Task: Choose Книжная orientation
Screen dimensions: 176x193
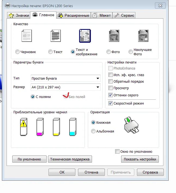Action: coord(93,122)
